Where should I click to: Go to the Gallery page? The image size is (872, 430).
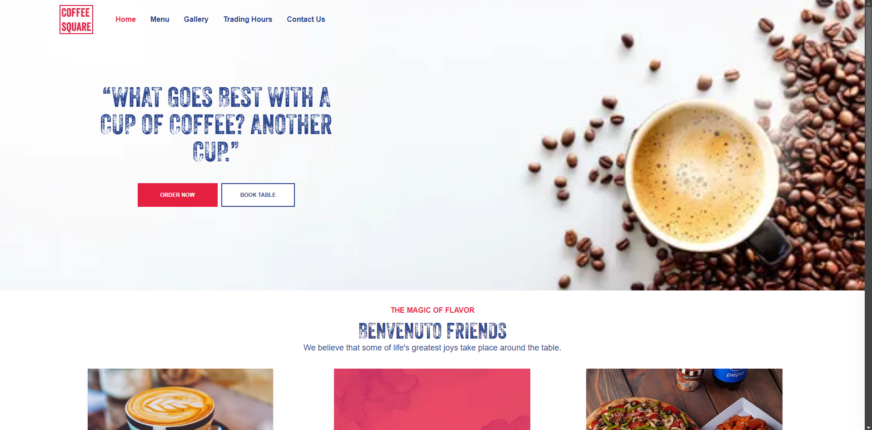(x=196, y=19)
